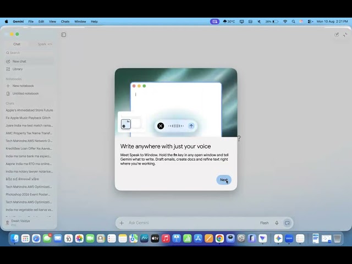Open the View menu
Viewport: 352px width, 264px height.
[x=52, y=21]
